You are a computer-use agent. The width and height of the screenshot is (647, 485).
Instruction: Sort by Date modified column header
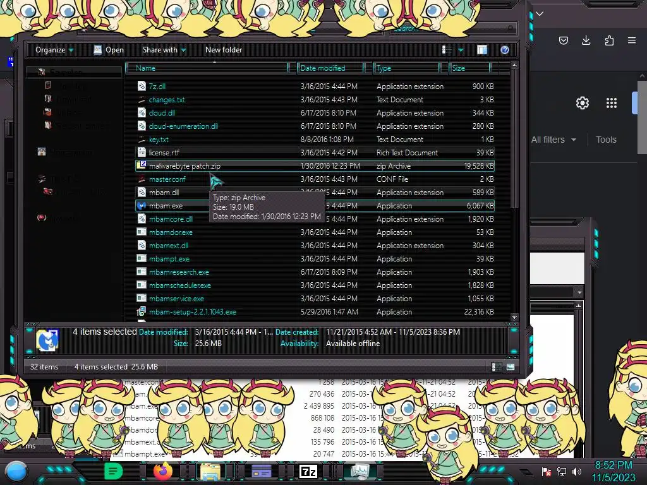pos(331,68)
